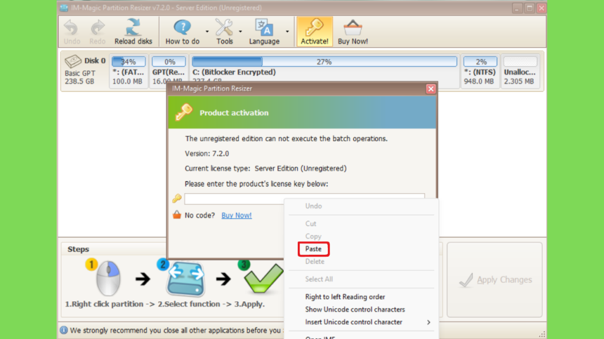The width and height of the screenshot is (604, 339).
Task: Click the FAT partition 34% usage bar
Action: pyautogui.click(x=129, y=61)
